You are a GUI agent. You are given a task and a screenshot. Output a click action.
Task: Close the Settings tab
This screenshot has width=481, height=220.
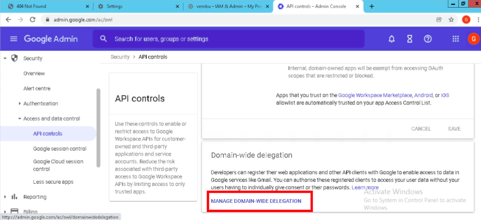click(x=177, y=6)
